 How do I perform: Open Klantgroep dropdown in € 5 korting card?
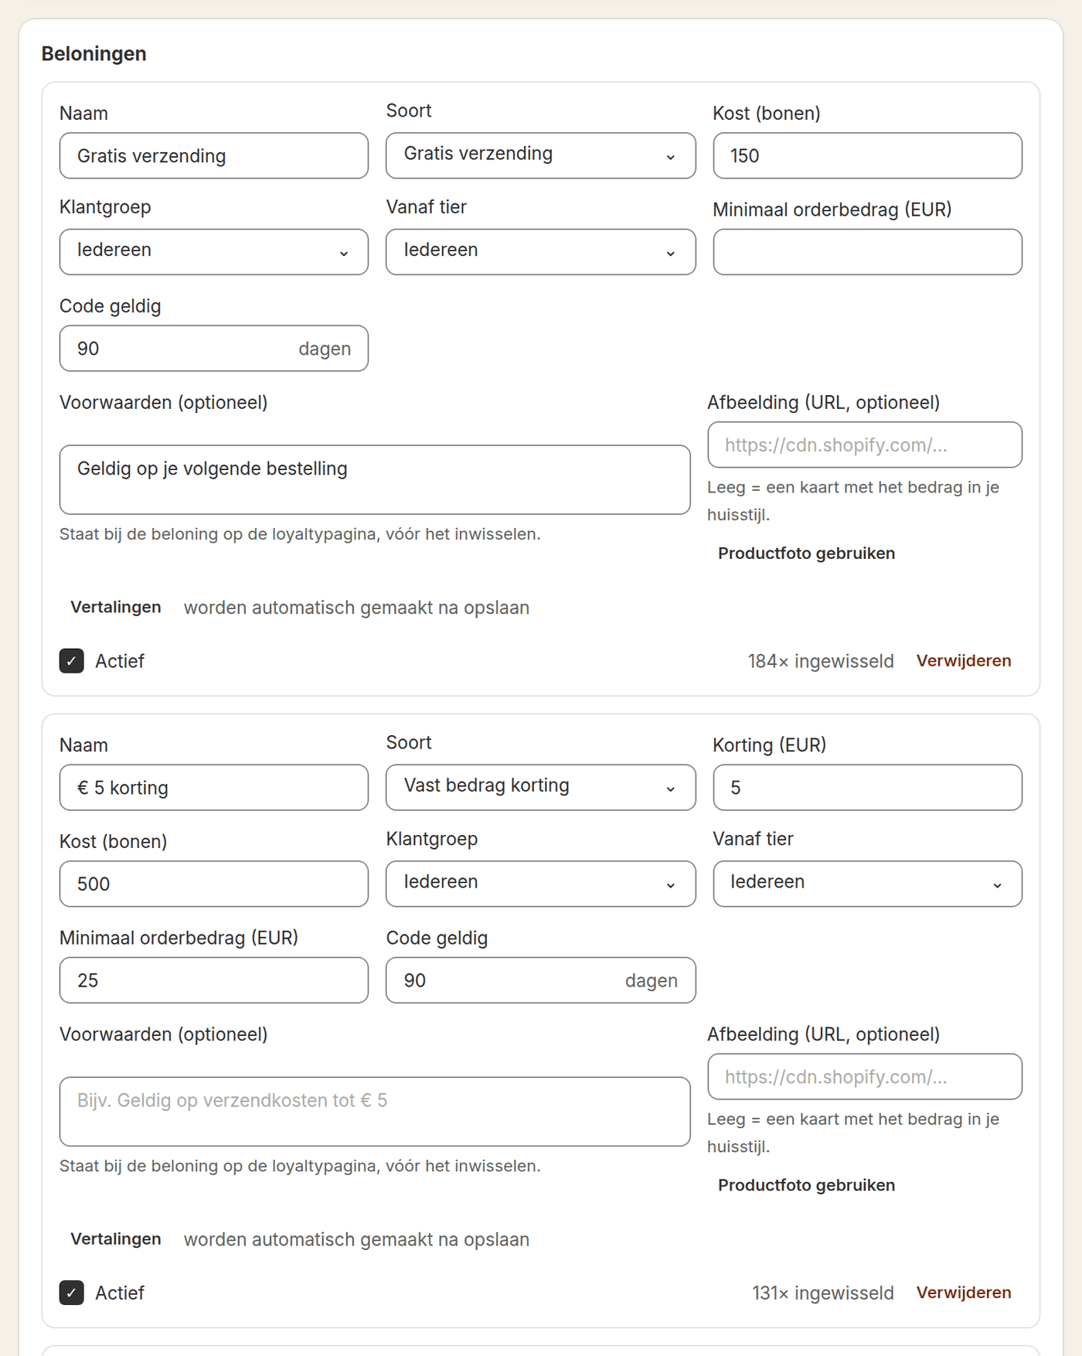540,884
